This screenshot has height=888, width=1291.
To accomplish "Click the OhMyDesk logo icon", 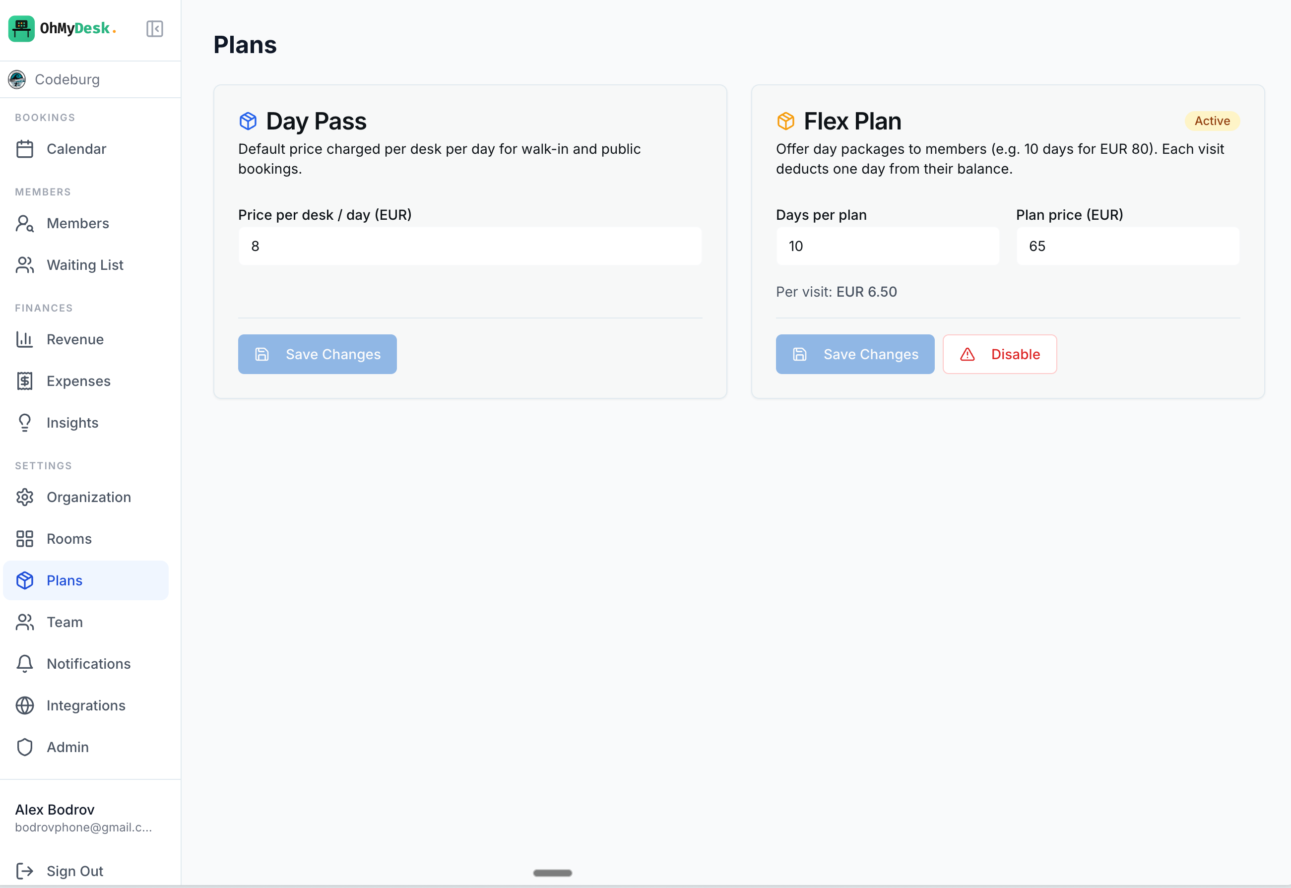I will pyautogui.click(x=20, y=28).
